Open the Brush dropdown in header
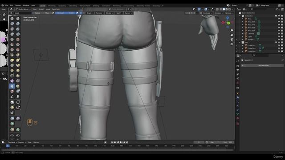 click(90, 13)
